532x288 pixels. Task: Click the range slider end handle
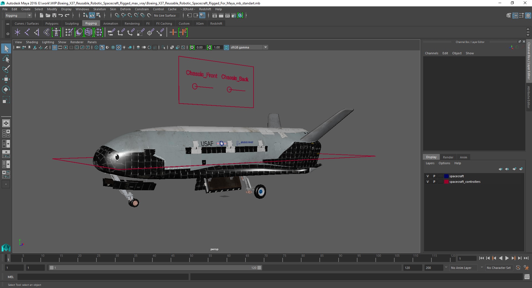(259, 268)
